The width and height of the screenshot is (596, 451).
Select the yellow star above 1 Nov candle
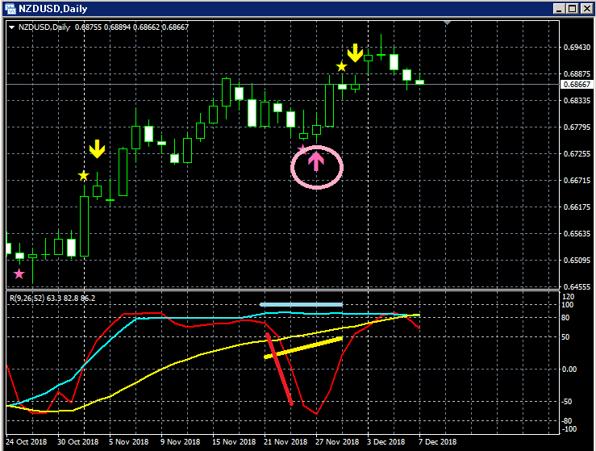[83, 176]
